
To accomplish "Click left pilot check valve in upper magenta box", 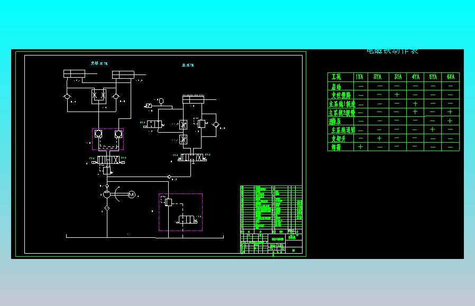I will [x=98, y=134].
